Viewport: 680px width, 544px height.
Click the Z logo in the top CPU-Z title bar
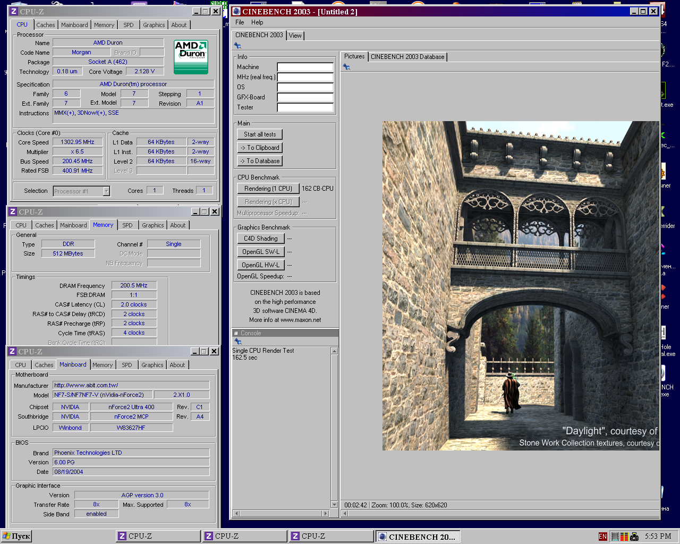(14, 11)
